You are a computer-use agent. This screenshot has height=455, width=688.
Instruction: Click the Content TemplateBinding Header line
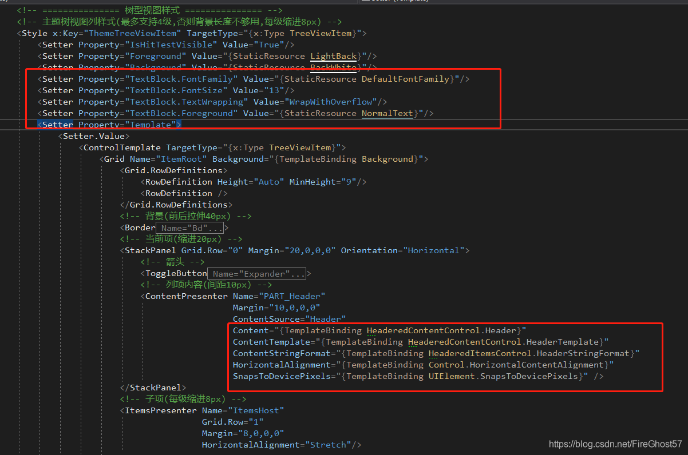click(x=379, y=330)
